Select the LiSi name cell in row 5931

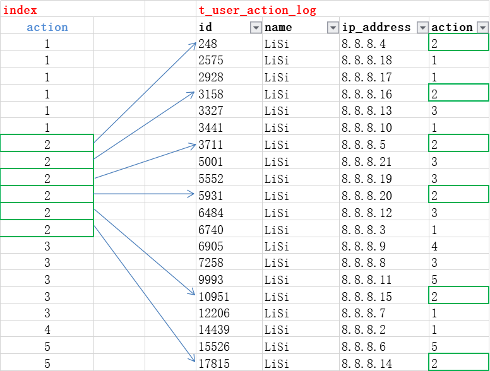pos(301,194)
